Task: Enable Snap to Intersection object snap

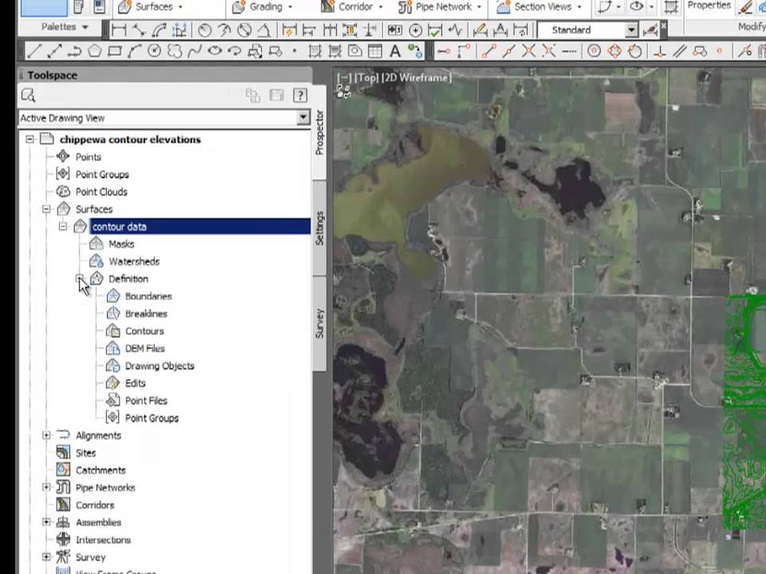Action: point(528,51)
